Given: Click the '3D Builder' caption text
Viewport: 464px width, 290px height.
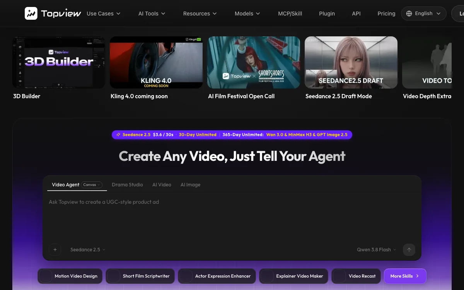Looking at the screenshot, I should (27, 96).
